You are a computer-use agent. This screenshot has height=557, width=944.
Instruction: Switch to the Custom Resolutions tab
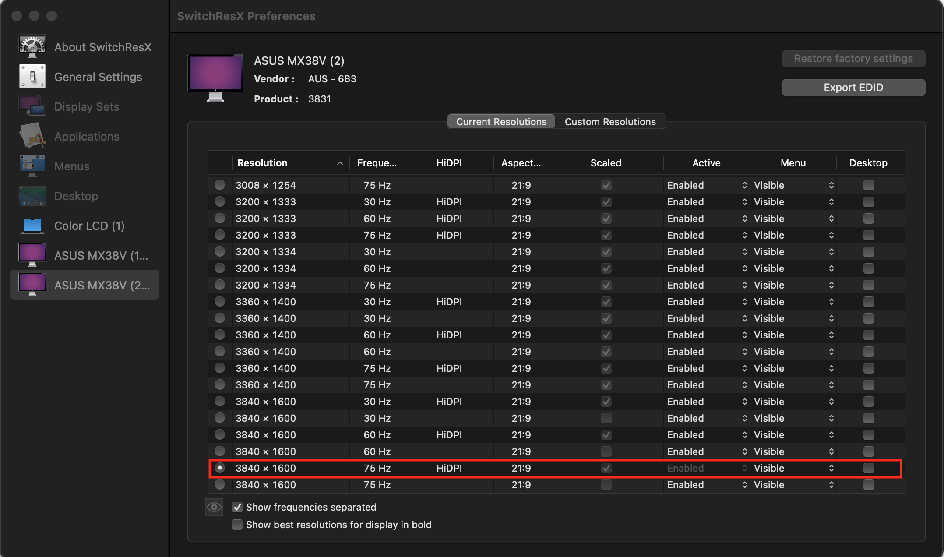coord(610,122)
